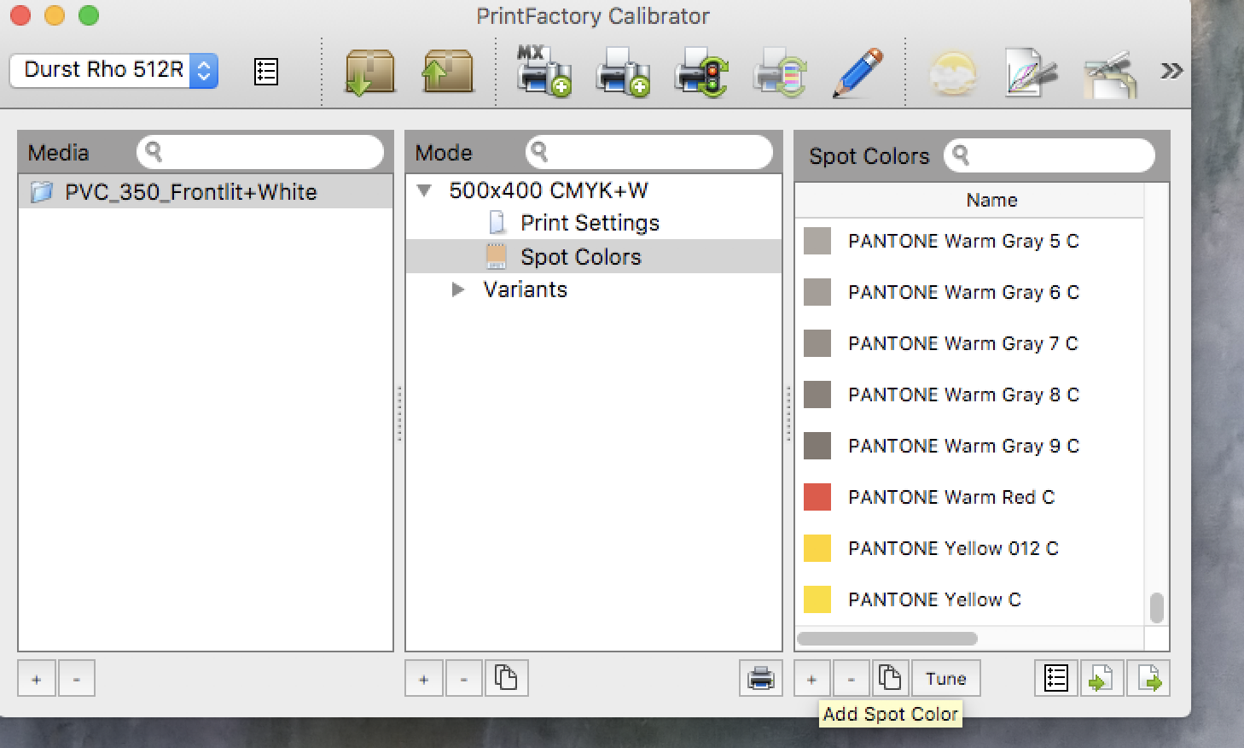Click the document with curve pen icon
This screenshot has width=1244, height=748.
[1031, 73]
